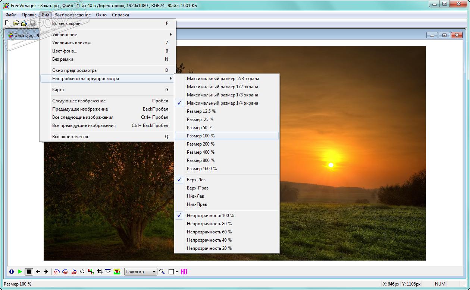Select checked Максимальный размер 1/4 экрана
This screenshot has width=470, height=290.
[x=227, y=103]
